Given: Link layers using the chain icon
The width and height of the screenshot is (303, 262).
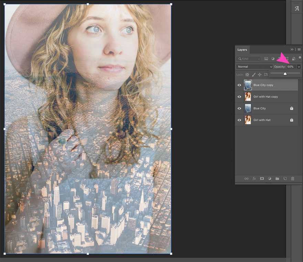Looking at the screenshot, I should pos(247,178).
